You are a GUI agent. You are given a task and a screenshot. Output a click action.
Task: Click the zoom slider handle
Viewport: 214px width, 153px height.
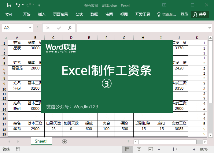(173, 149)
